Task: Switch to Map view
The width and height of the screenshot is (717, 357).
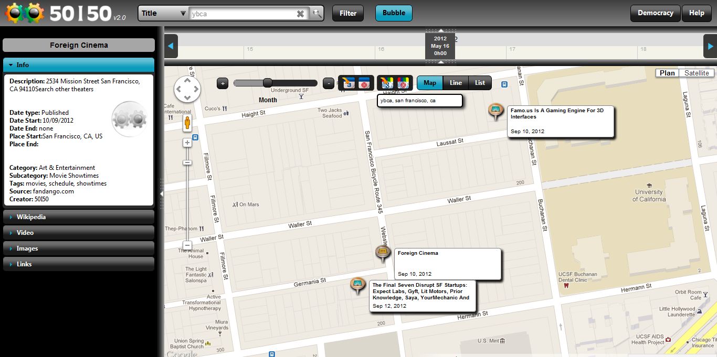Action: pyautogui.click(x=430, y=83)
